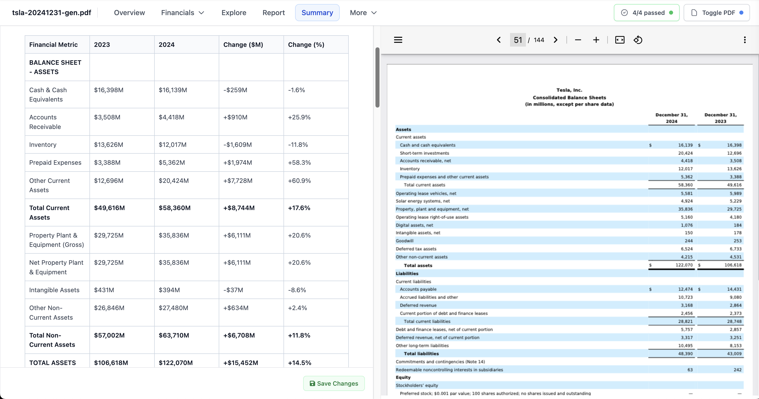Open the Explore tab
The width and height of the screenshot is (759, 399).
234,13
